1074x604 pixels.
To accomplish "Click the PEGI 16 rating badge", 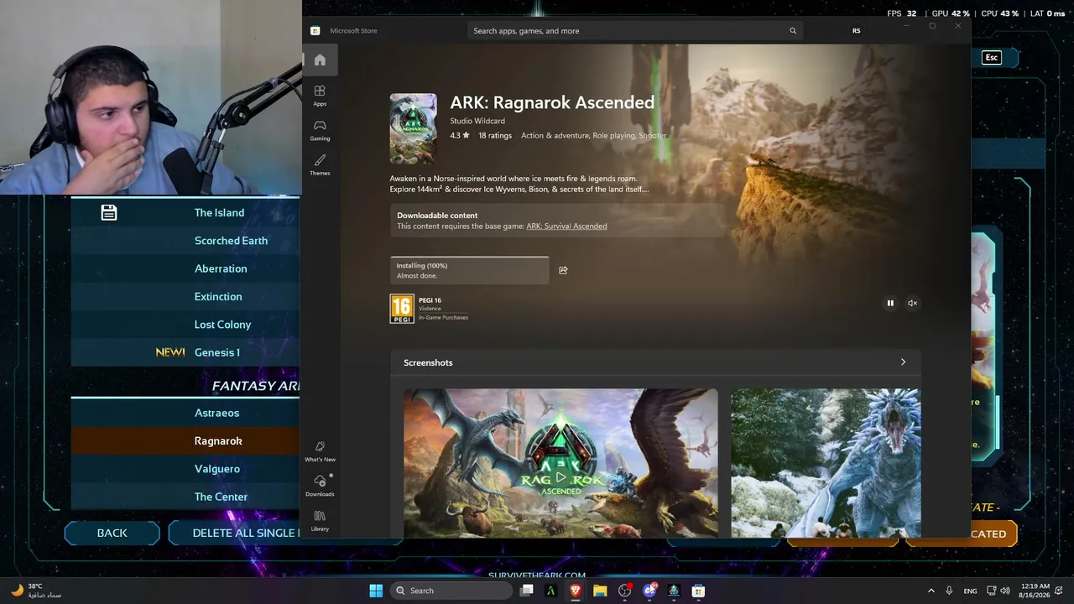I will (x=402, y=309).
